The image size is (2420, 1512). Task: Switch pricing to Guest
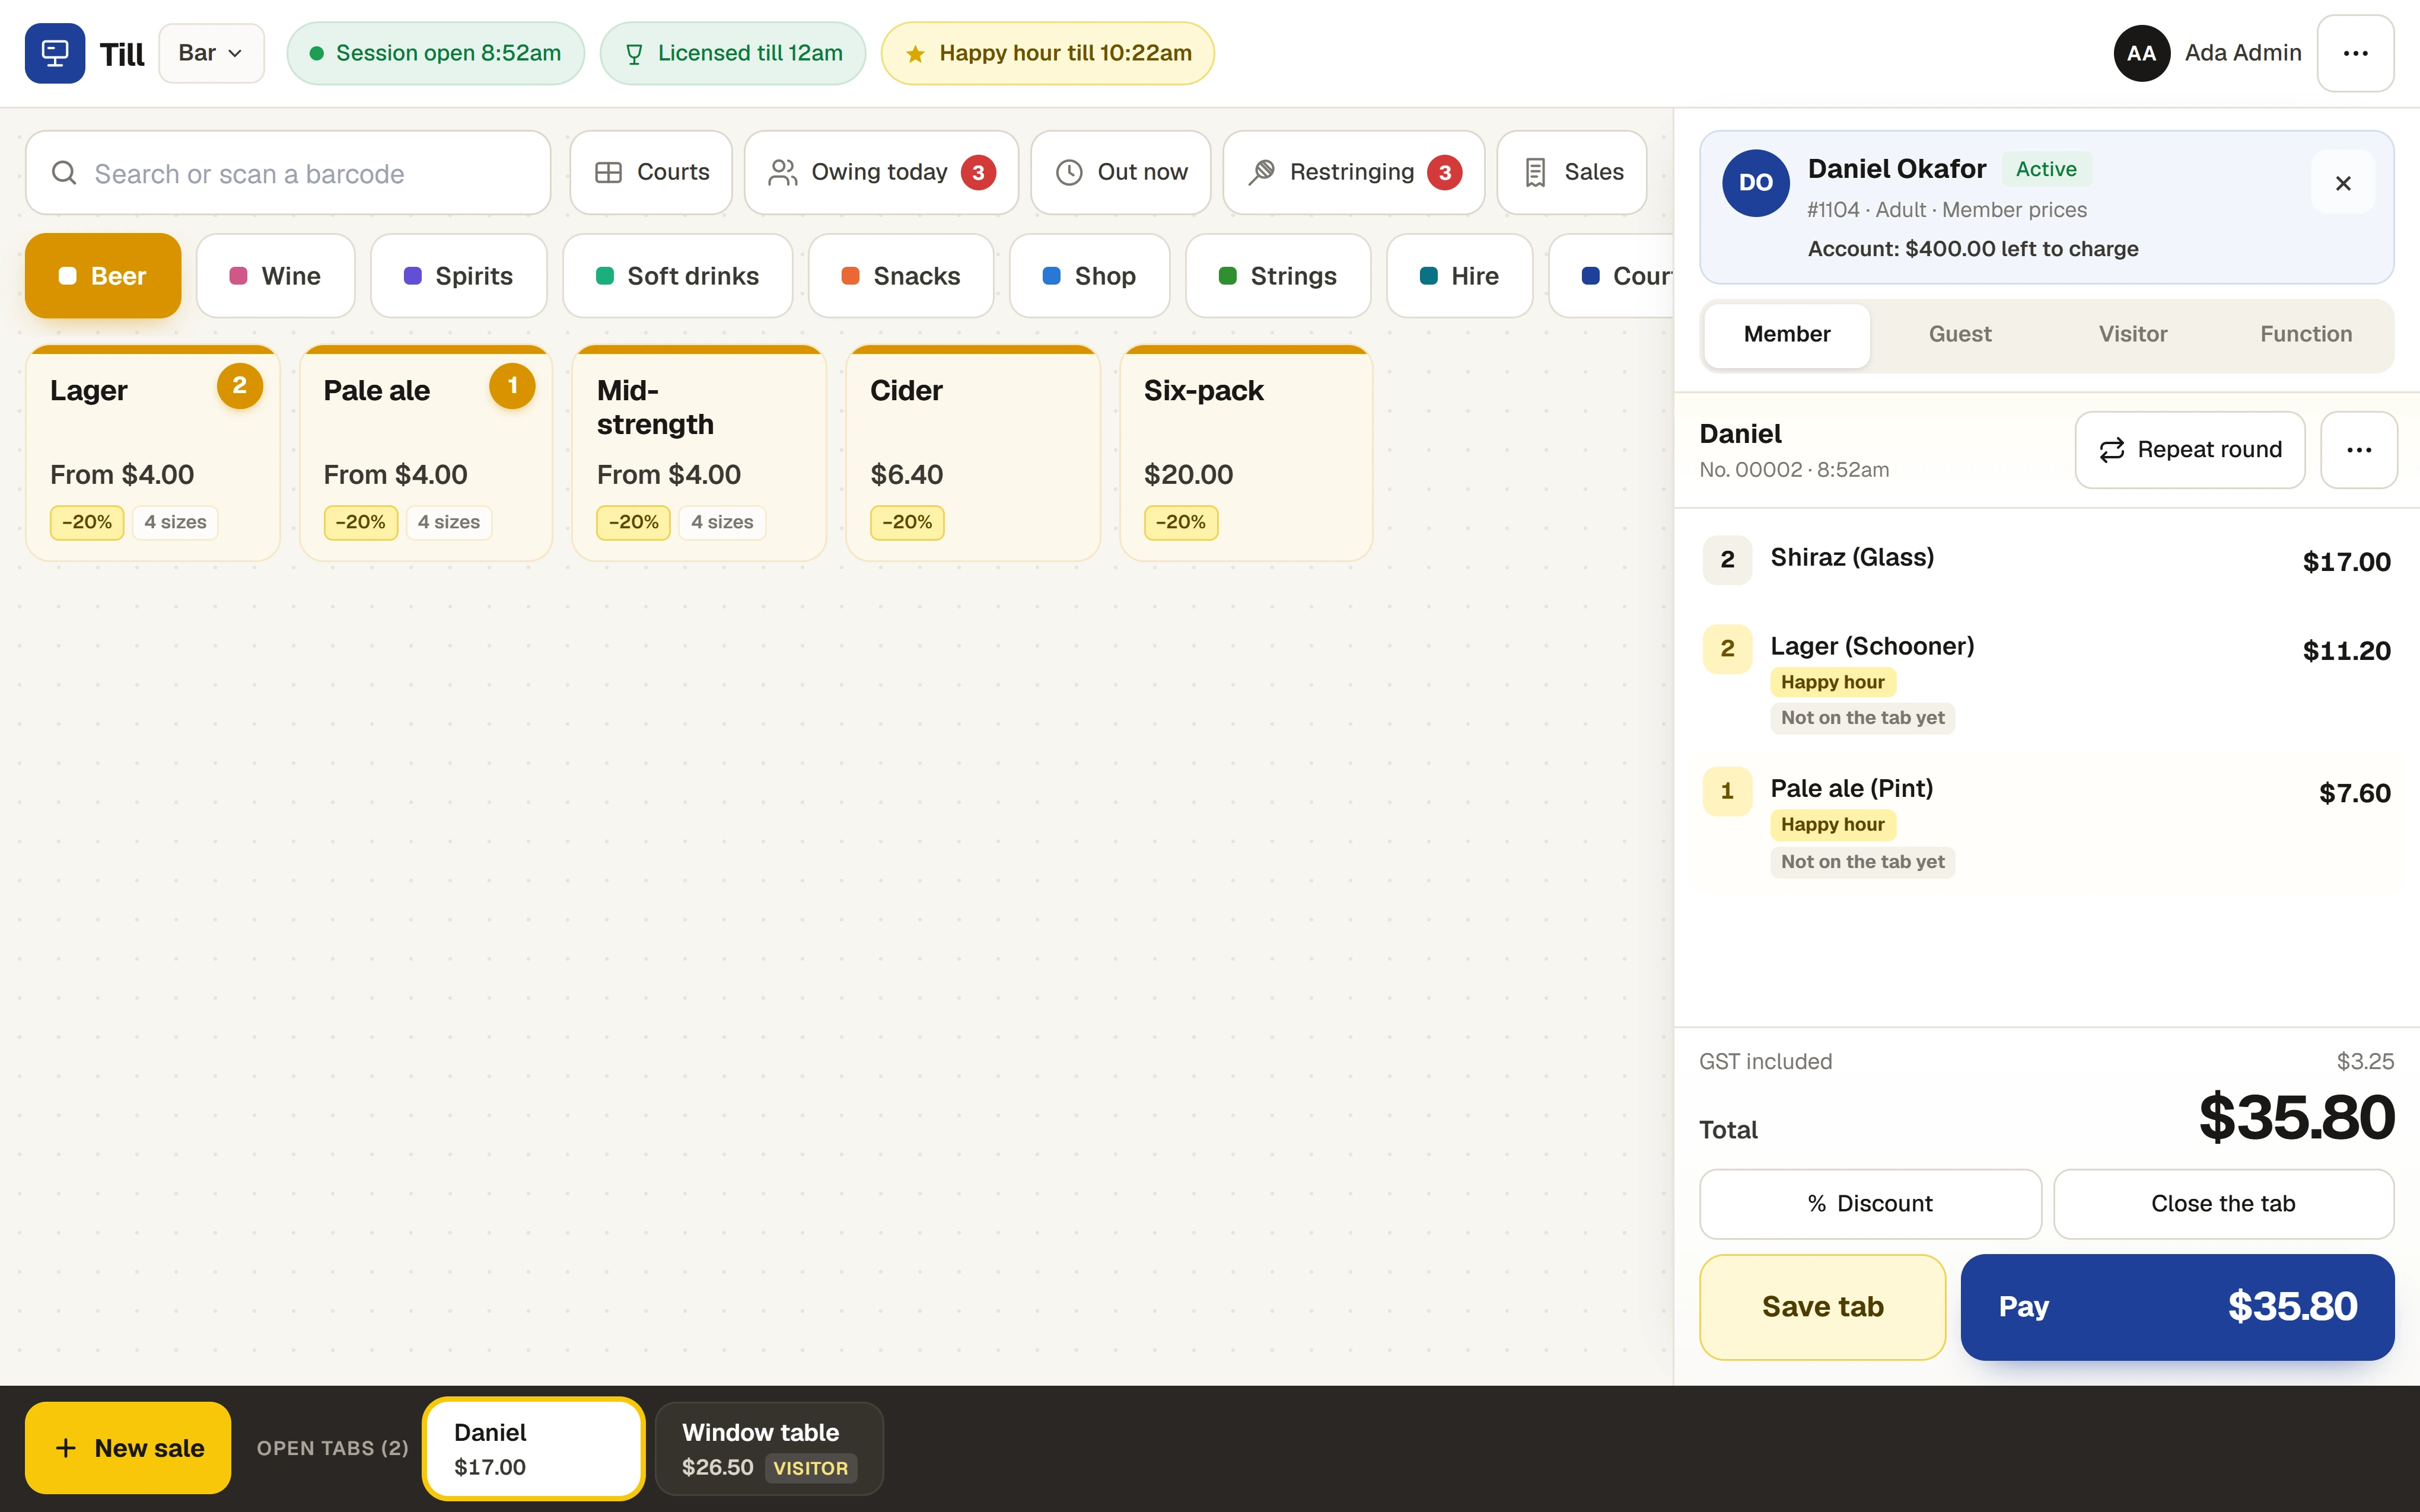click(1960, 335)
